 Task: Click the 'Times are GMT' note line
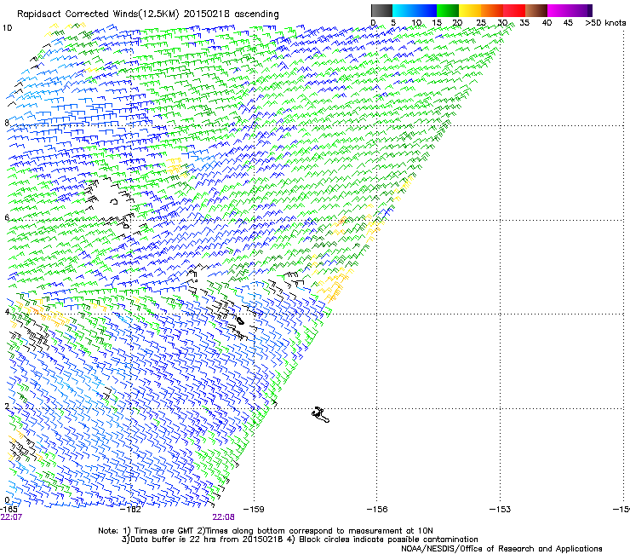(x=265, y=531)
